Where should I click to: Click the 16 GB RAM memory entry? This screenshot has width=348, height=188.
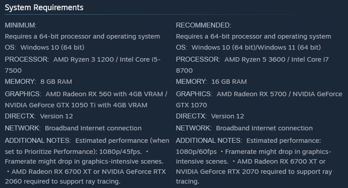(229, 82)
